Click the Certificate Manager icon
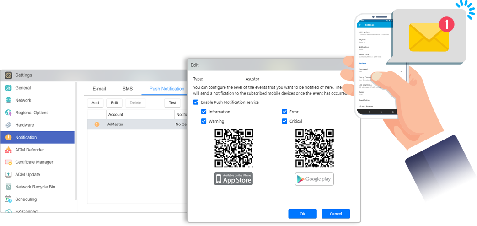 pyautogui.click(x=9, y=162)
